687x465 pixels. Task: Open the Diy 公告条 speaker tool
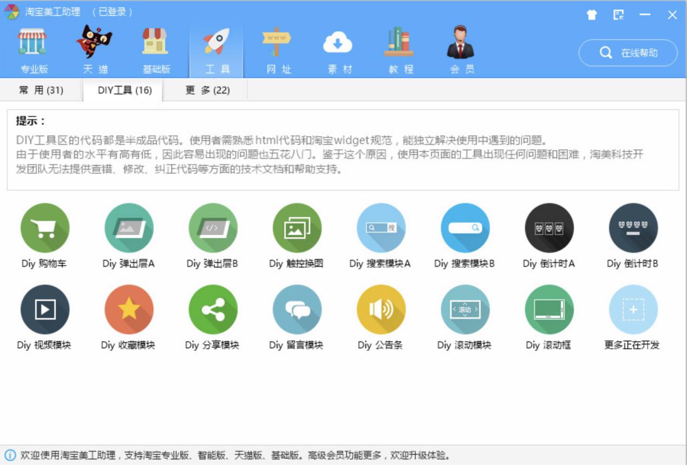[381, 309]
